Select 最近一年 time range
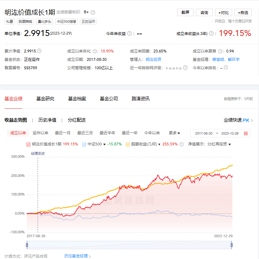Image resolution: width=259 pixels, height=259 pixels. [130, 133]
